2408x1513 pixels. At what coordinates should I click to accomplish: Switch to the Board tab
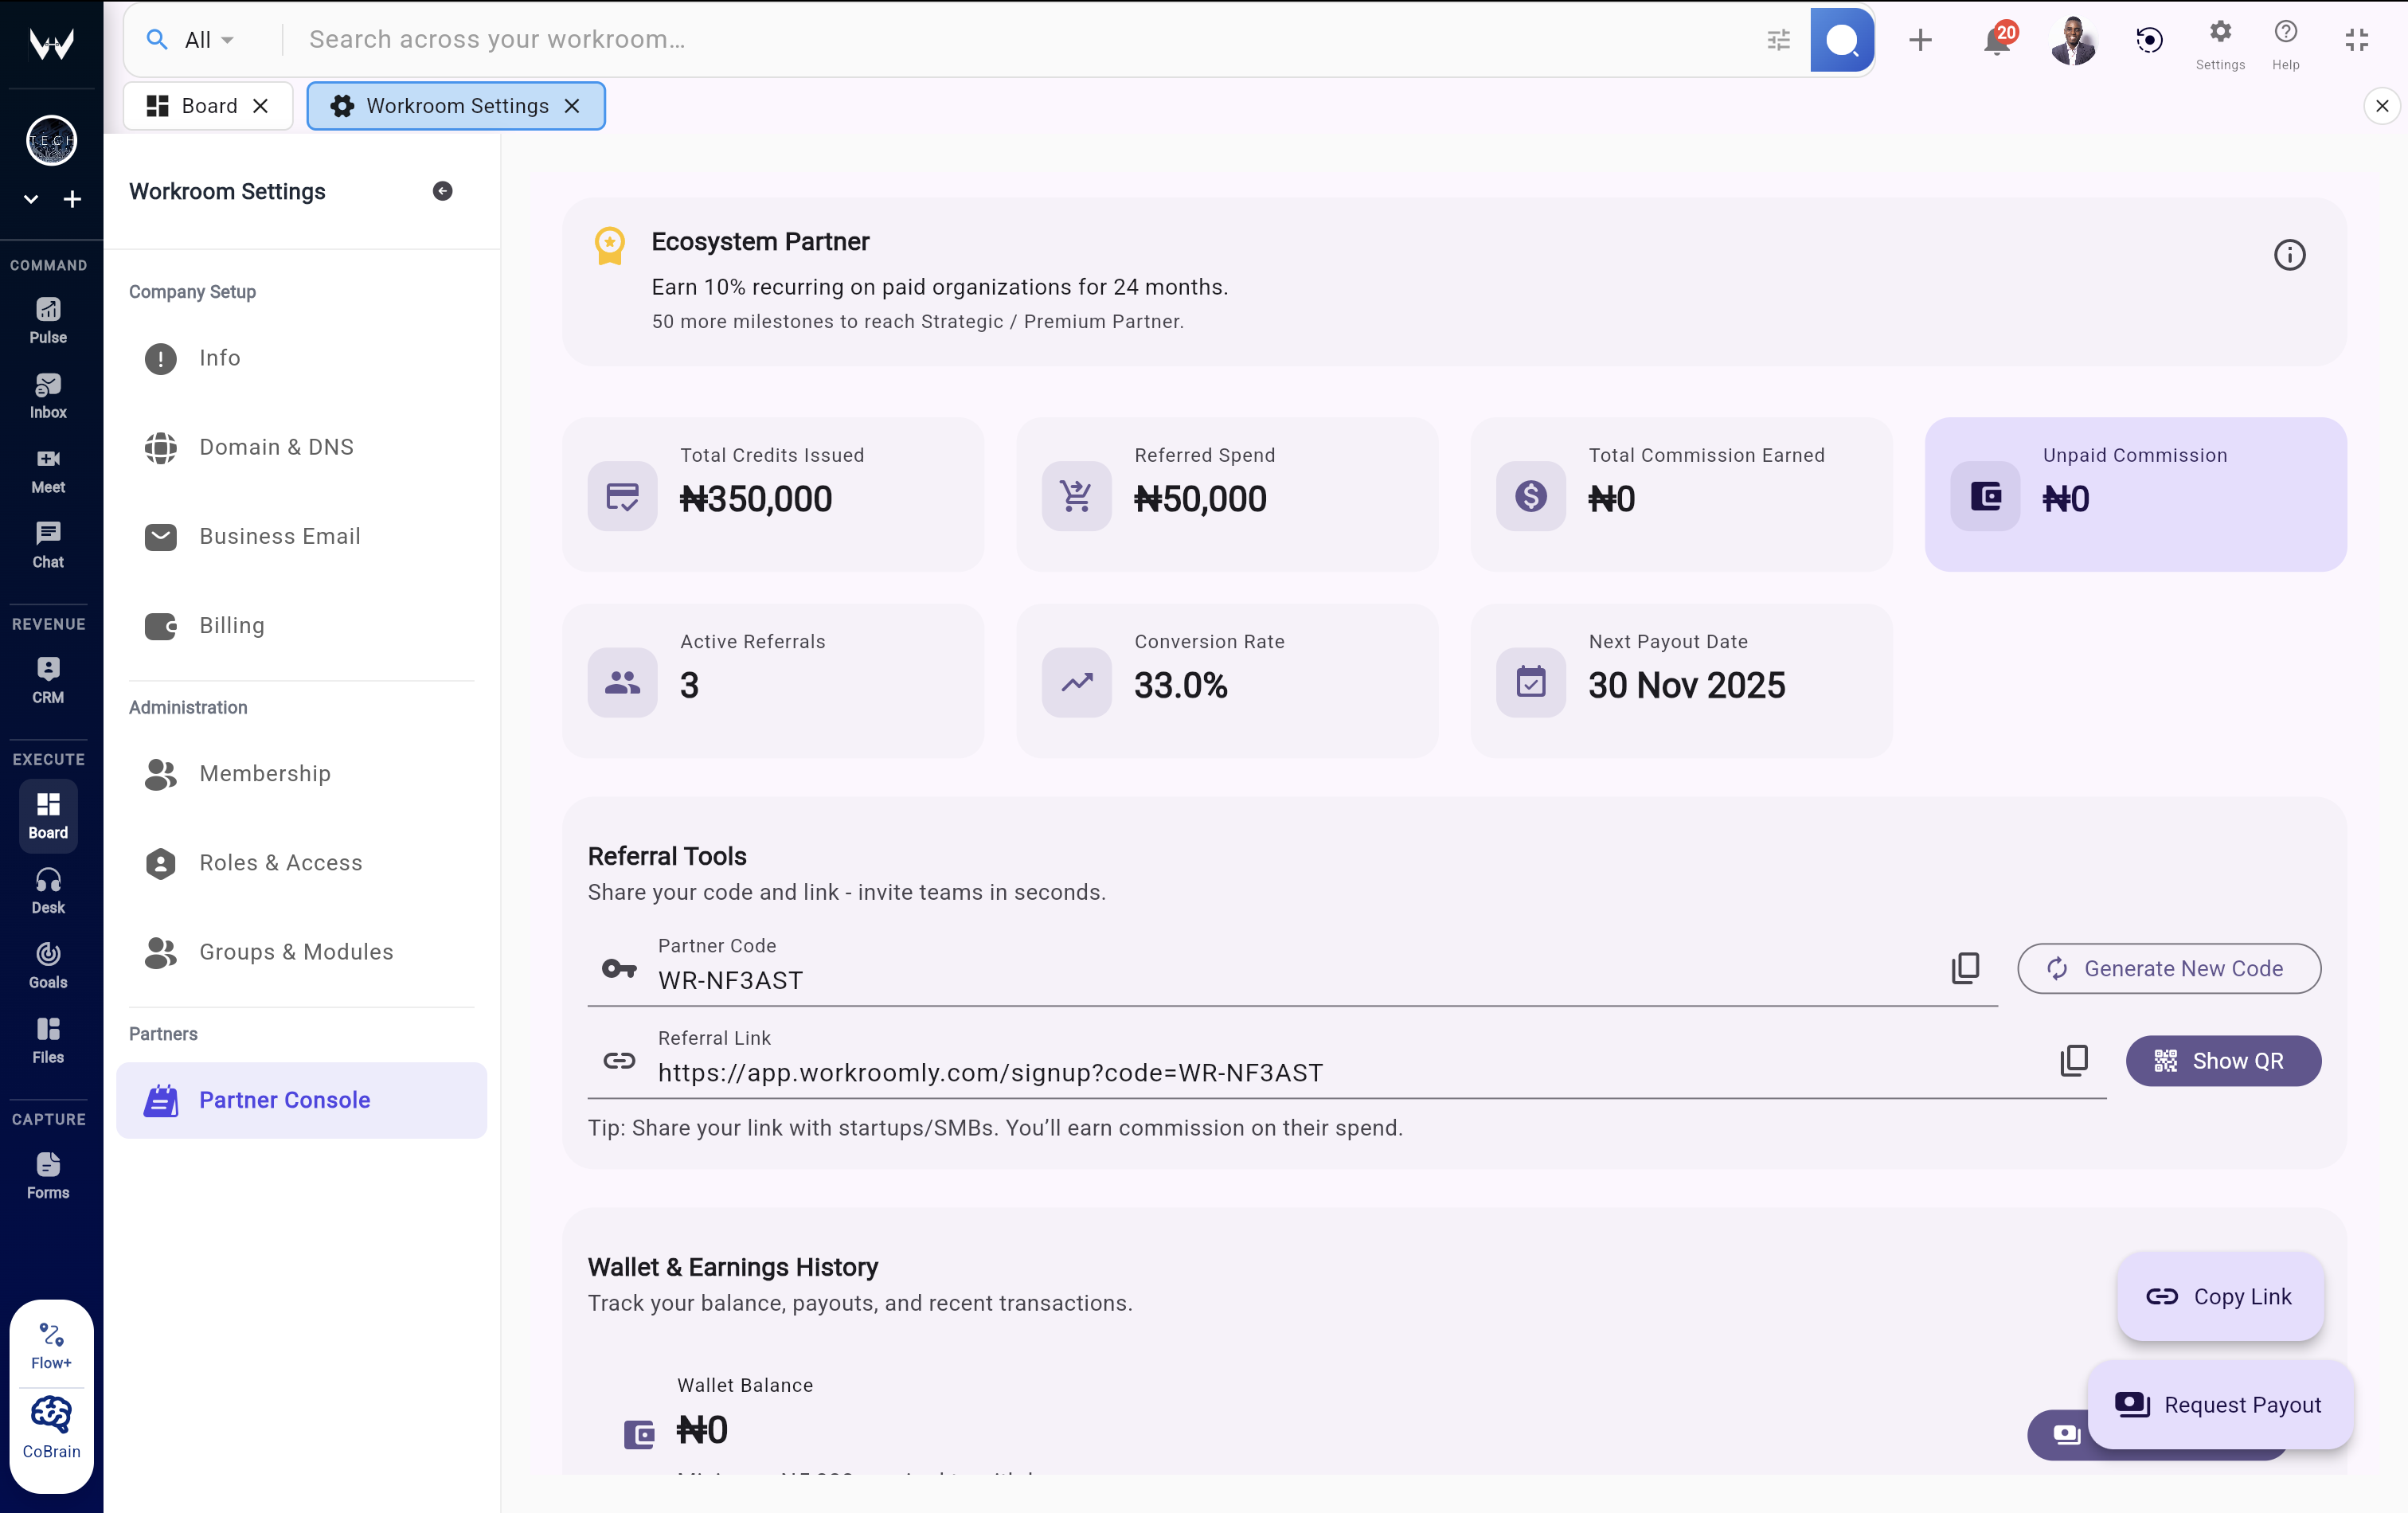click(207, 105)
